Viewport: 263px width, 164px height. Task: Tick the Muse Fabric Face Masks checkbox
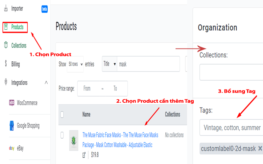tap(62, 135)
